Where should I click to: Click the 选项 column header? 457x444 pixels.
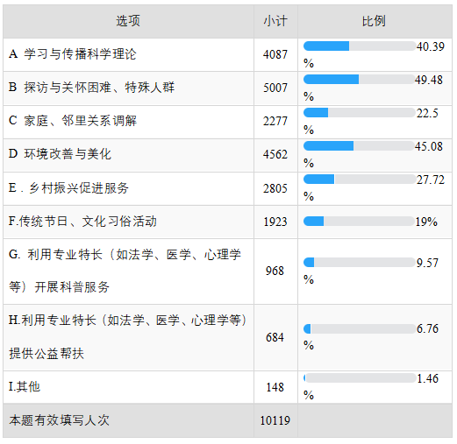pos(128,21)
